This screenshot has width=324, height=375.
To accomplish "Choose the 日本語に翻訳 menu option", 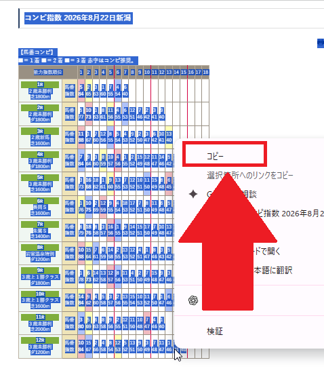I will [272, 271].
